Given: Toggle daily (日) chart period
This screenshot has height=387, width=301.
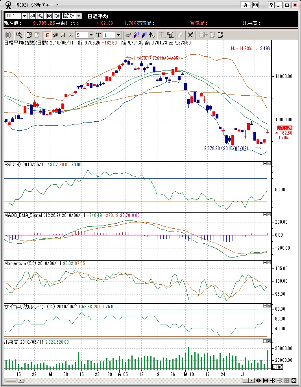Looking at the screenshot, I should click(x=47, y=35).
